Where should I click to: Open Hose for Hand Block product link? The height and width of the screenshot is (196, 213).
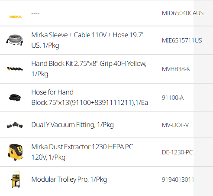(x=90, y=97)
